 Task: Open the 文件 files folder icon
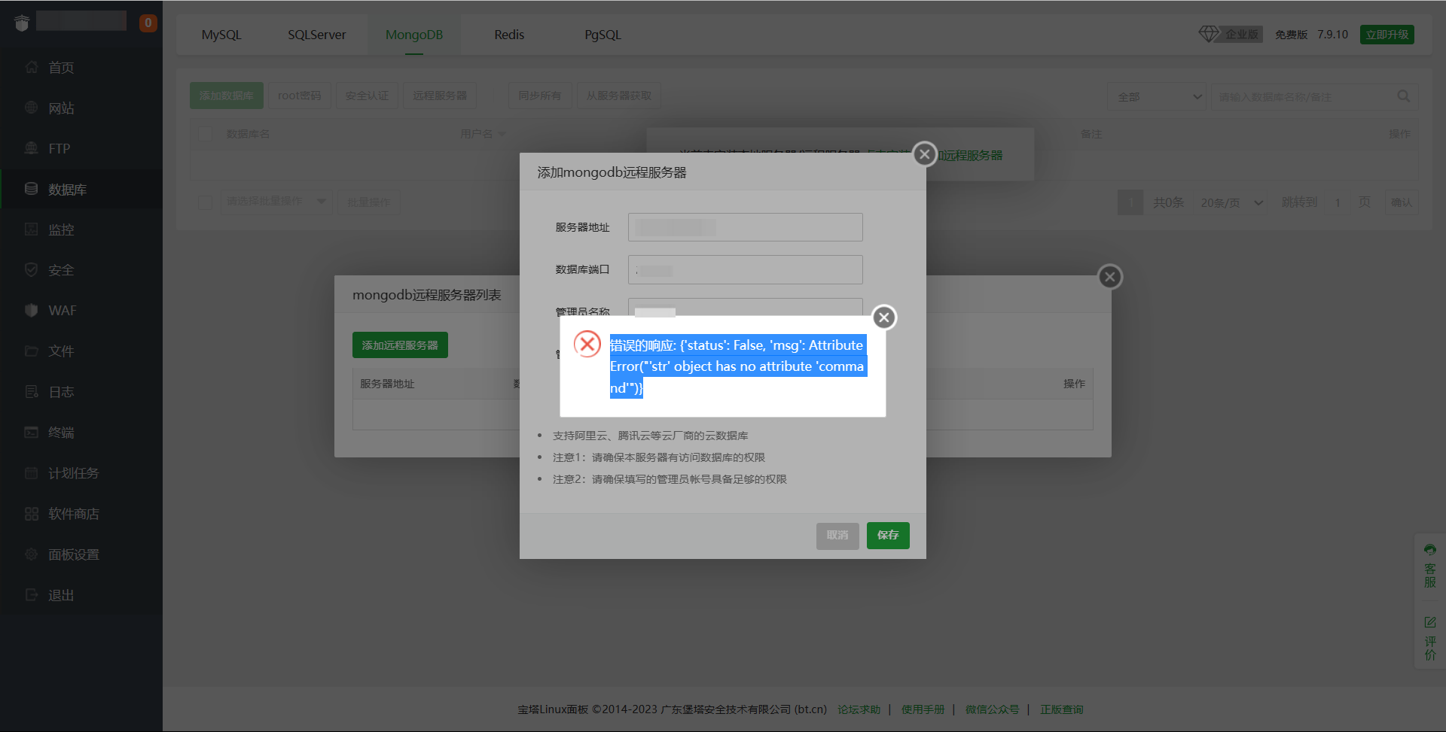31,351
